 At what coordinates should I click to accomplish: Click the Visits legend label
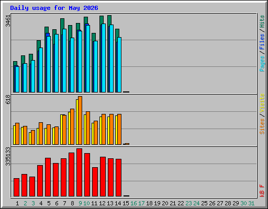262,103
